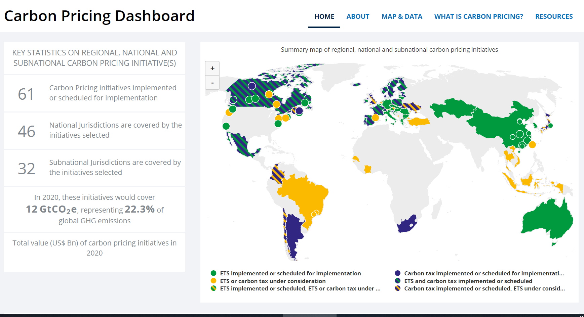The image size is (584, 317).
Task: Click the Summary map title text
Action: (x=389, y=50)
